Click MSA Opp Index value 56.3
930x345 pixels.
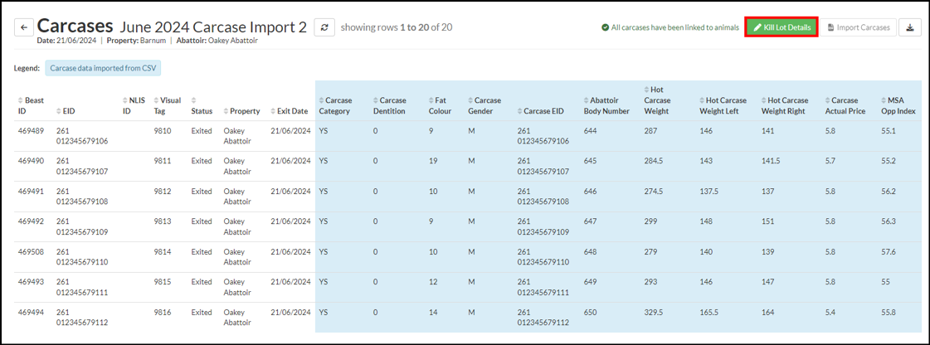click(889, 221)
